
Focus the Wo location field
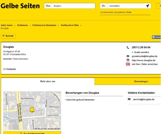125,6
